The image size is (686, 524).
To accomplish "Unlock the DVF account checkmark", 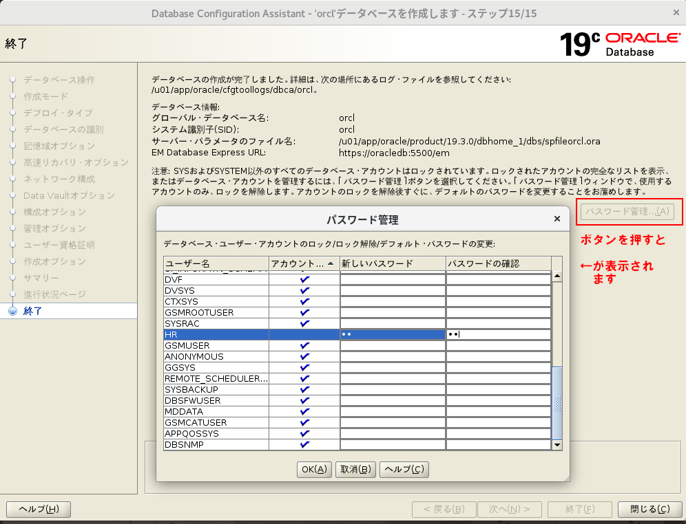I will (x=304, y=279).
